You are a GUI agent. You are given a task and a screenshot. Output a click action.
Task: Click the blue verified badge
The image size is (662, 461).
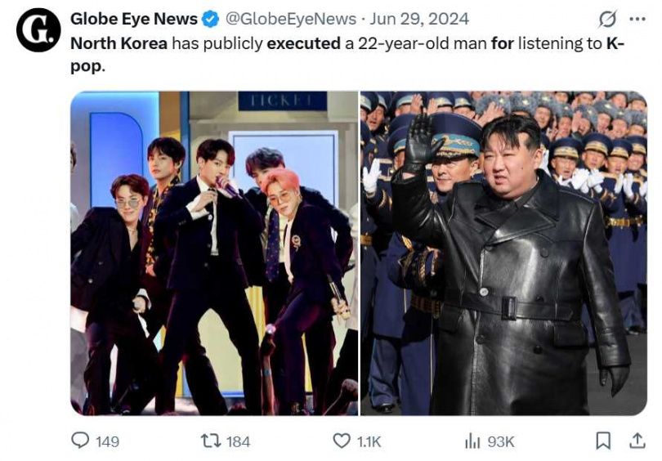210,19
